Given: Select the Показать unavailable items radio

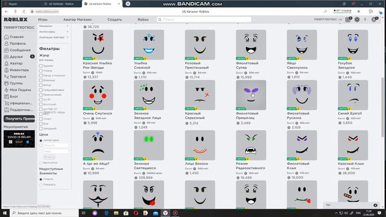Looking at the screenshot, I should (x=41, y=185).
